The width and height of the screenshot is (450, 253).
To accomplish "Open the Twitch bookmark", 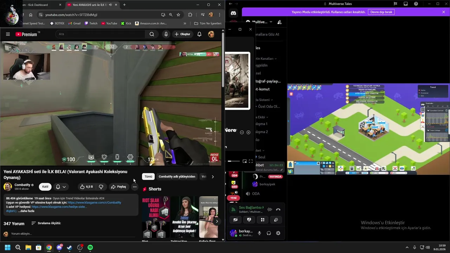I will 91,23.
